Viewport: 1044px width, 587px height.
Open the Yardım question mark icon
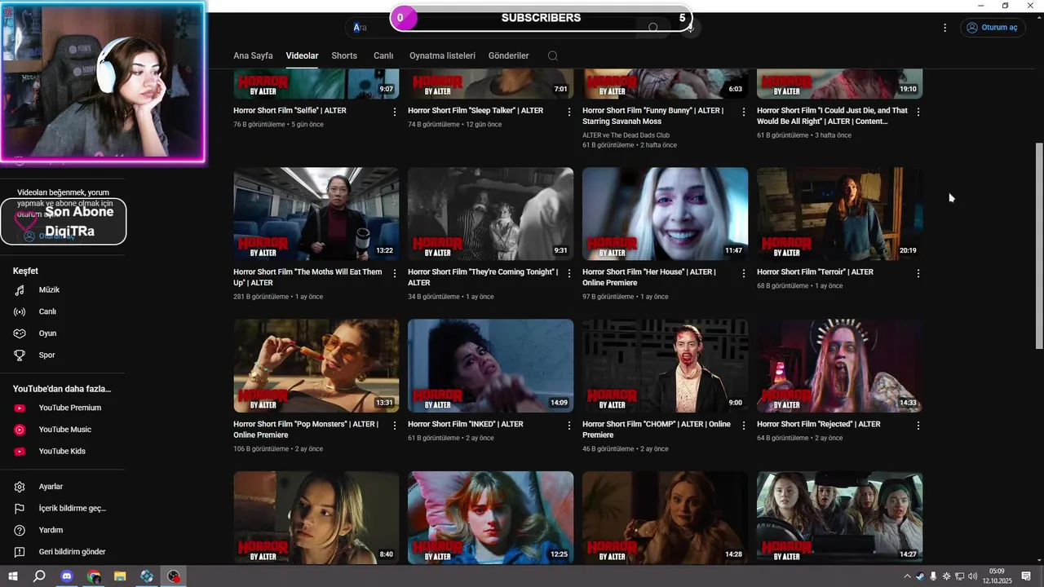(20, 530)
